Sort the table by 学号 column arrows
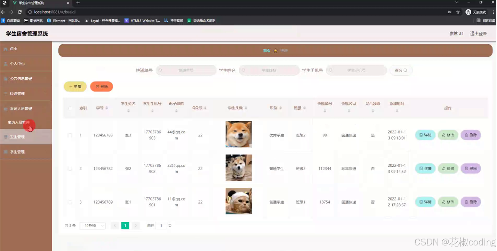Viewport: 497px width, 251px height. coord(107,108)
